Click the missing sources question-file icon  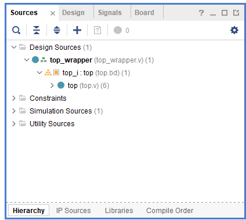click(x=97, y=30)
